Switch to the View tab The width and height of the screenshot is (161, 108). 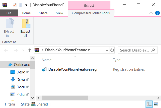[x=60, y=13]
